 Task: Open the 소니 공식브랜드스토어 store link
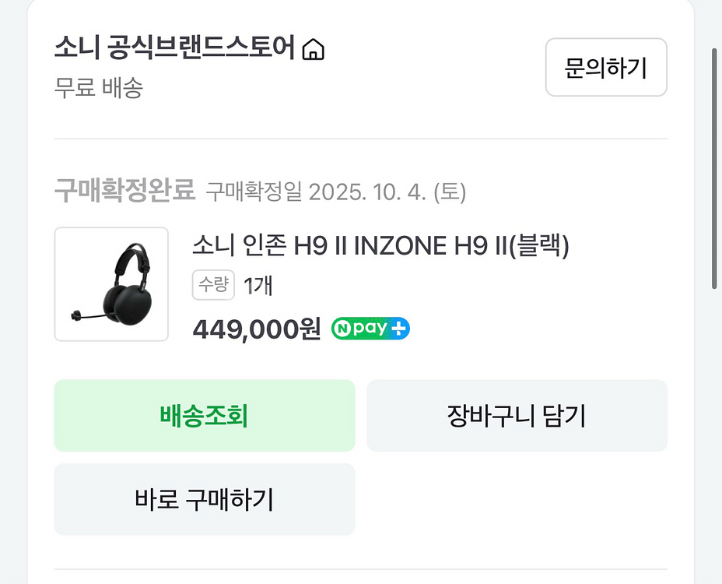(x=174, y=49)
